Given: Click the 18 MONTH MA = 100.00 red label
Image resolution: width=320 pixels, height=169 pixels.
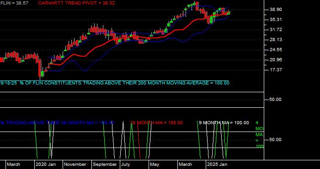Looking at the screenshot, I should (x=156, y=123).
